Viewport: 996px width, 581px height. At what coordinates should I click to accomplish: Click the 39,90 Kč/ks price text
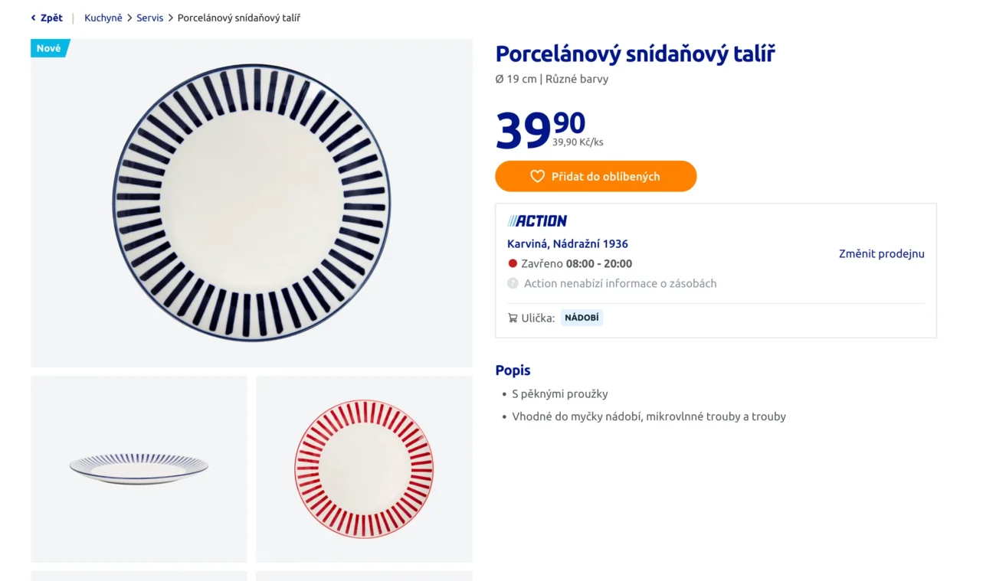click(x=578, y=142)
